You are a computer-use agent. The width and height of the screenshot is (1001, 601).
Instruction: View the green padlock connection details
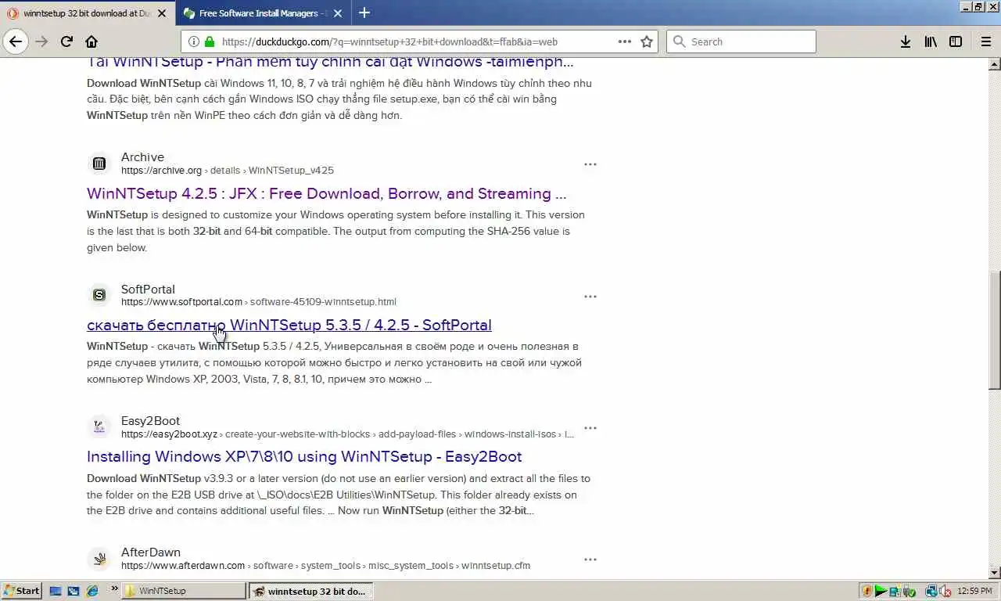(x=210, y=41)
